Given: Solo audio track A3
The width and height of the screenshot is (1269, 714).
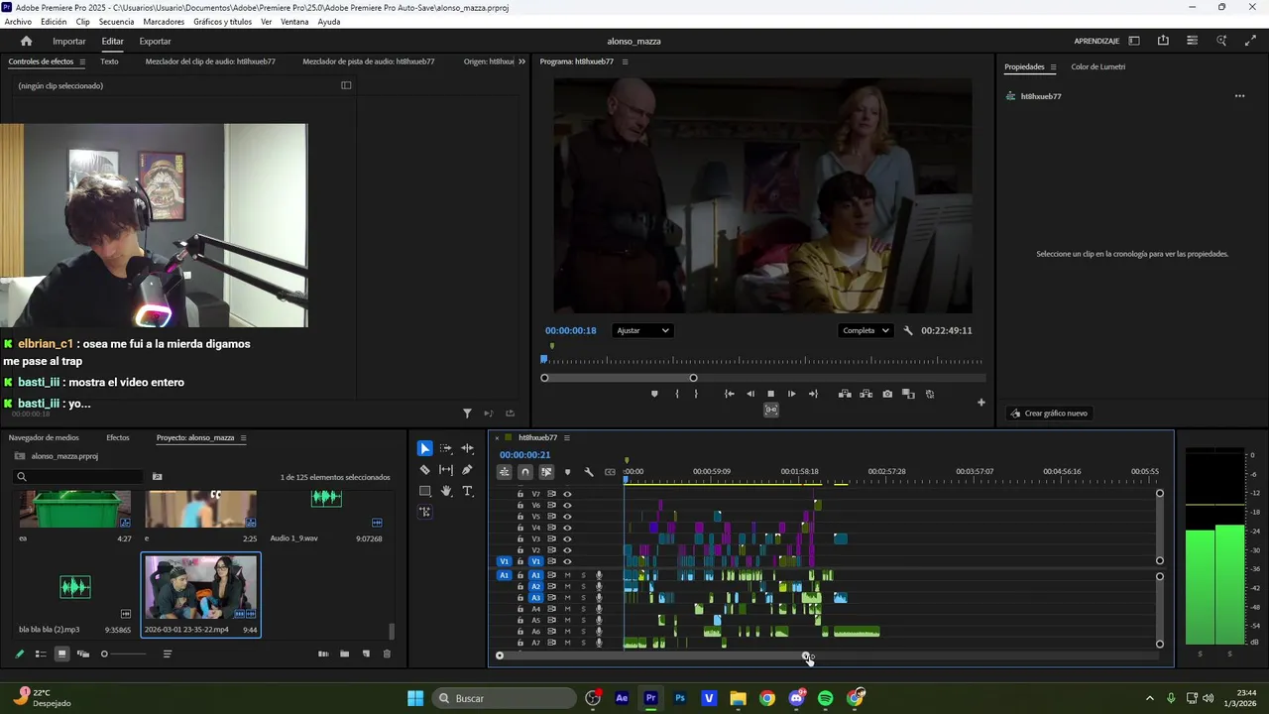Looking at the screenshot, I should (583, 598).
